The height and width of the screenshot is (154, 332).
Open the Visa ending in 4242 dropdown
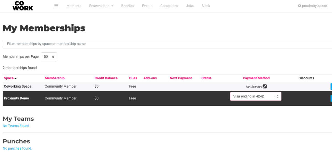pyautogui.click(x=256, y=96)
